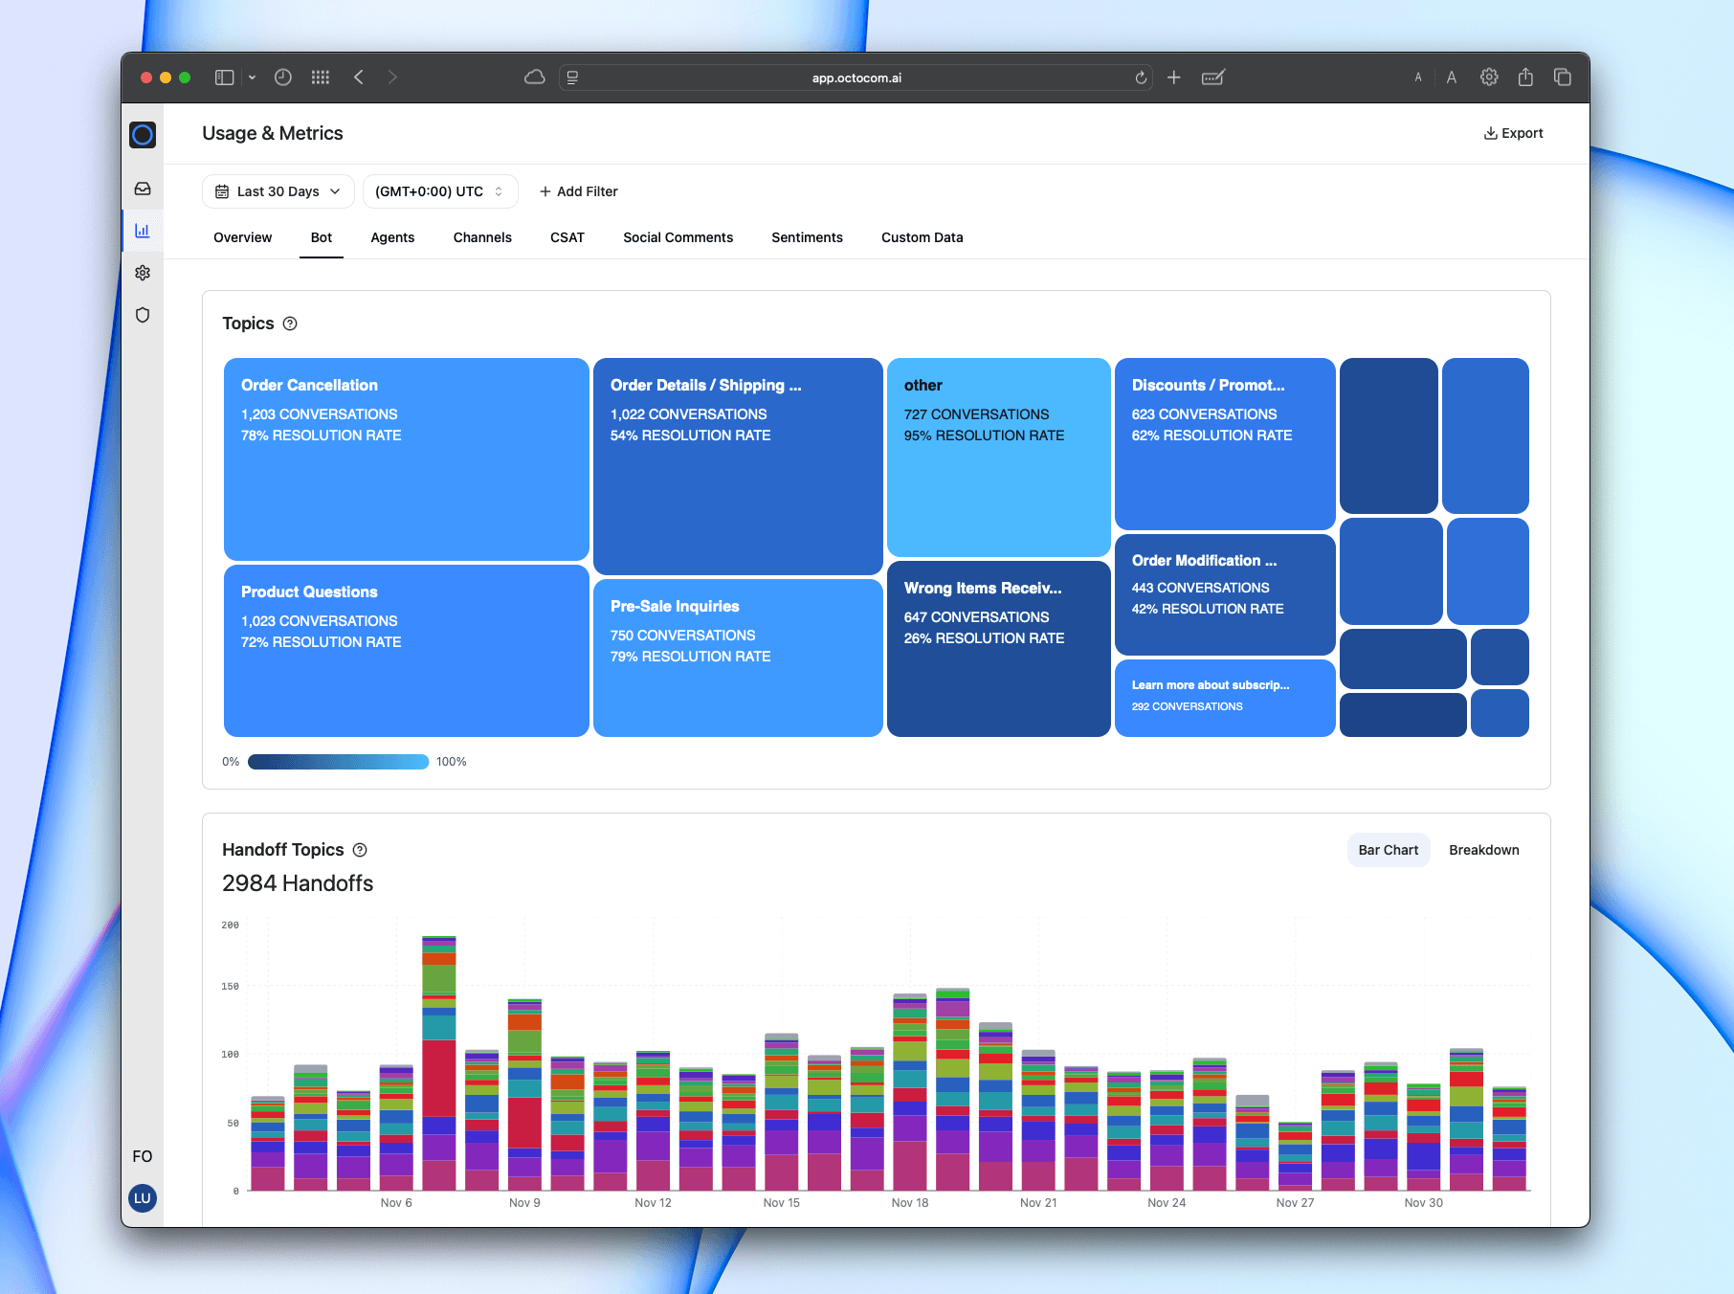The width and height of the screenshot is (1734, 1294).
Task: Expand the Last 30 Days dropdown
Action: (x=278, y=191)
